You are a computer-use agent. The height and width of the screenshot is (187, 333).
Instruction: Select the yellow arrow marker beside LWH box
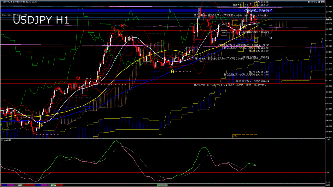click(245, 27)
